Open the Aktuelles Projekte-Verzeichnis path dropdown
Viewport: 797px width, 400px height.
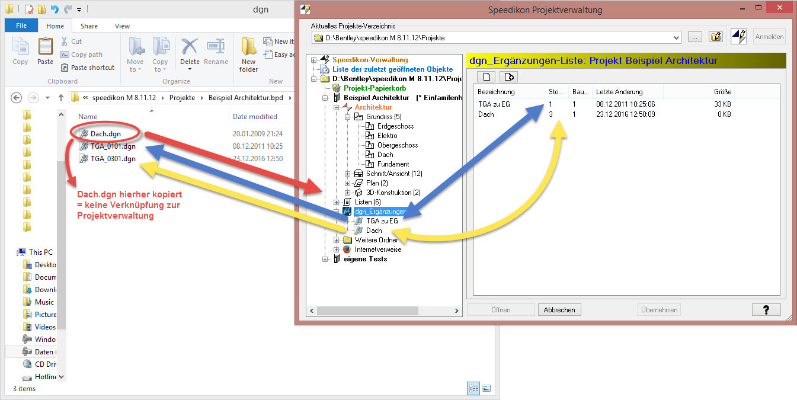[676, 37]
